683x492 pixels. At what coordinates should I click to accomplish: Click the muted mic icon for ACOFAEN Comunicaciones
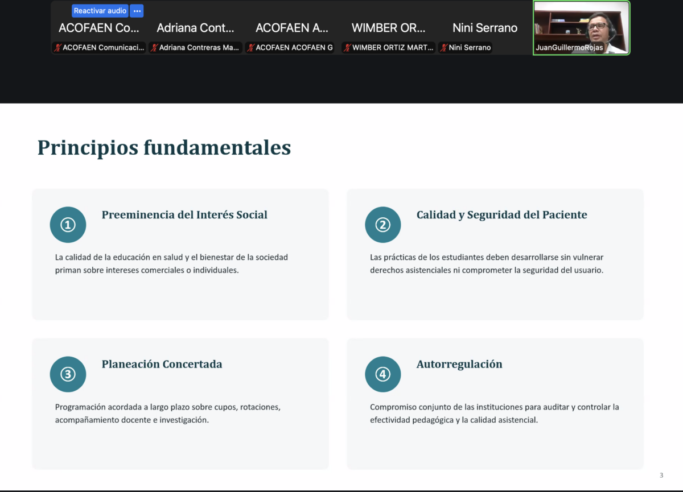tap(57, 48)
